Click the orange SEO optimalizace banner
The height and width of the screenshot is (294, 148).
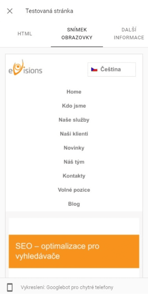tap(74, 251)
